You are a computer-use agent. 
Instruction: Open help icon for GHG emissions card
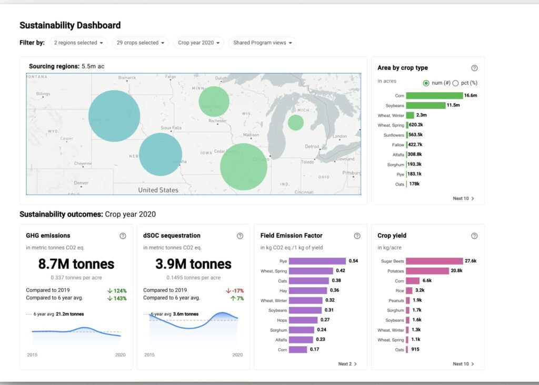coord(123,236)
